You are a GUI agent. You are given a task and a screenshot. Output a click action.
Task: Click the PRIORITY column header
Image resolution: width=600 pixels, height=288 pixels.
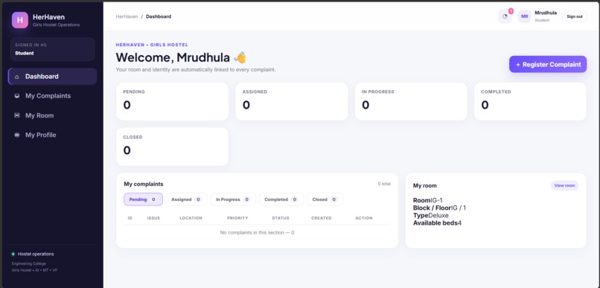pyautogui.click(x=237, y=218)
